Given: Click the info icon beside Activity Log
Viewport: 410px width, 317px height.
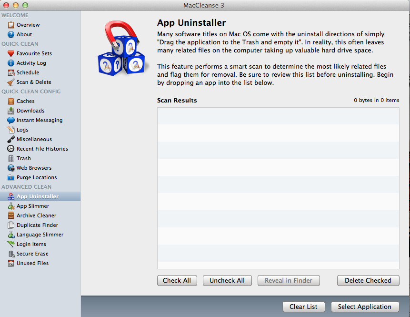Looking at the screenshot, I should coord(11,63).
